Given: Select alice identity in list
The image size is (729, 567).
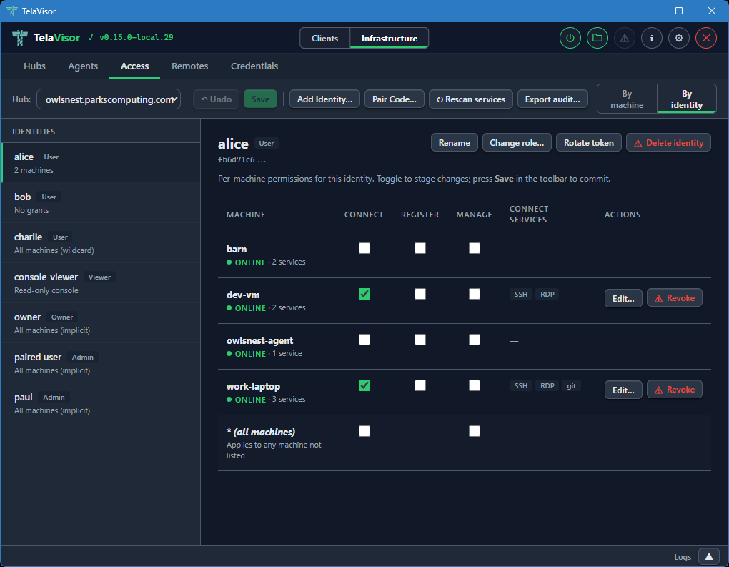Looking at the screenshot, I should click(101, 163).
